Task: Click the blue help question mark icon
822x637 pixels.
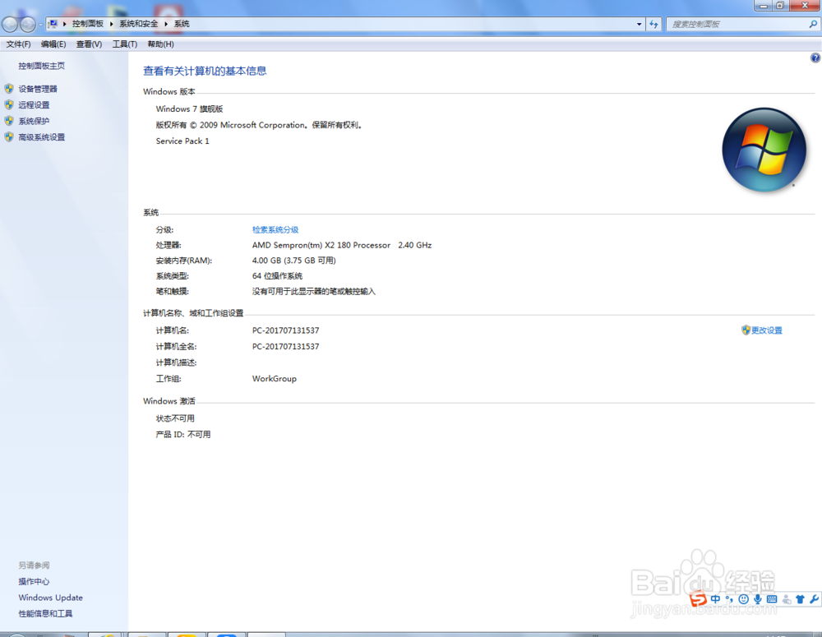Action: coord(815,58)
